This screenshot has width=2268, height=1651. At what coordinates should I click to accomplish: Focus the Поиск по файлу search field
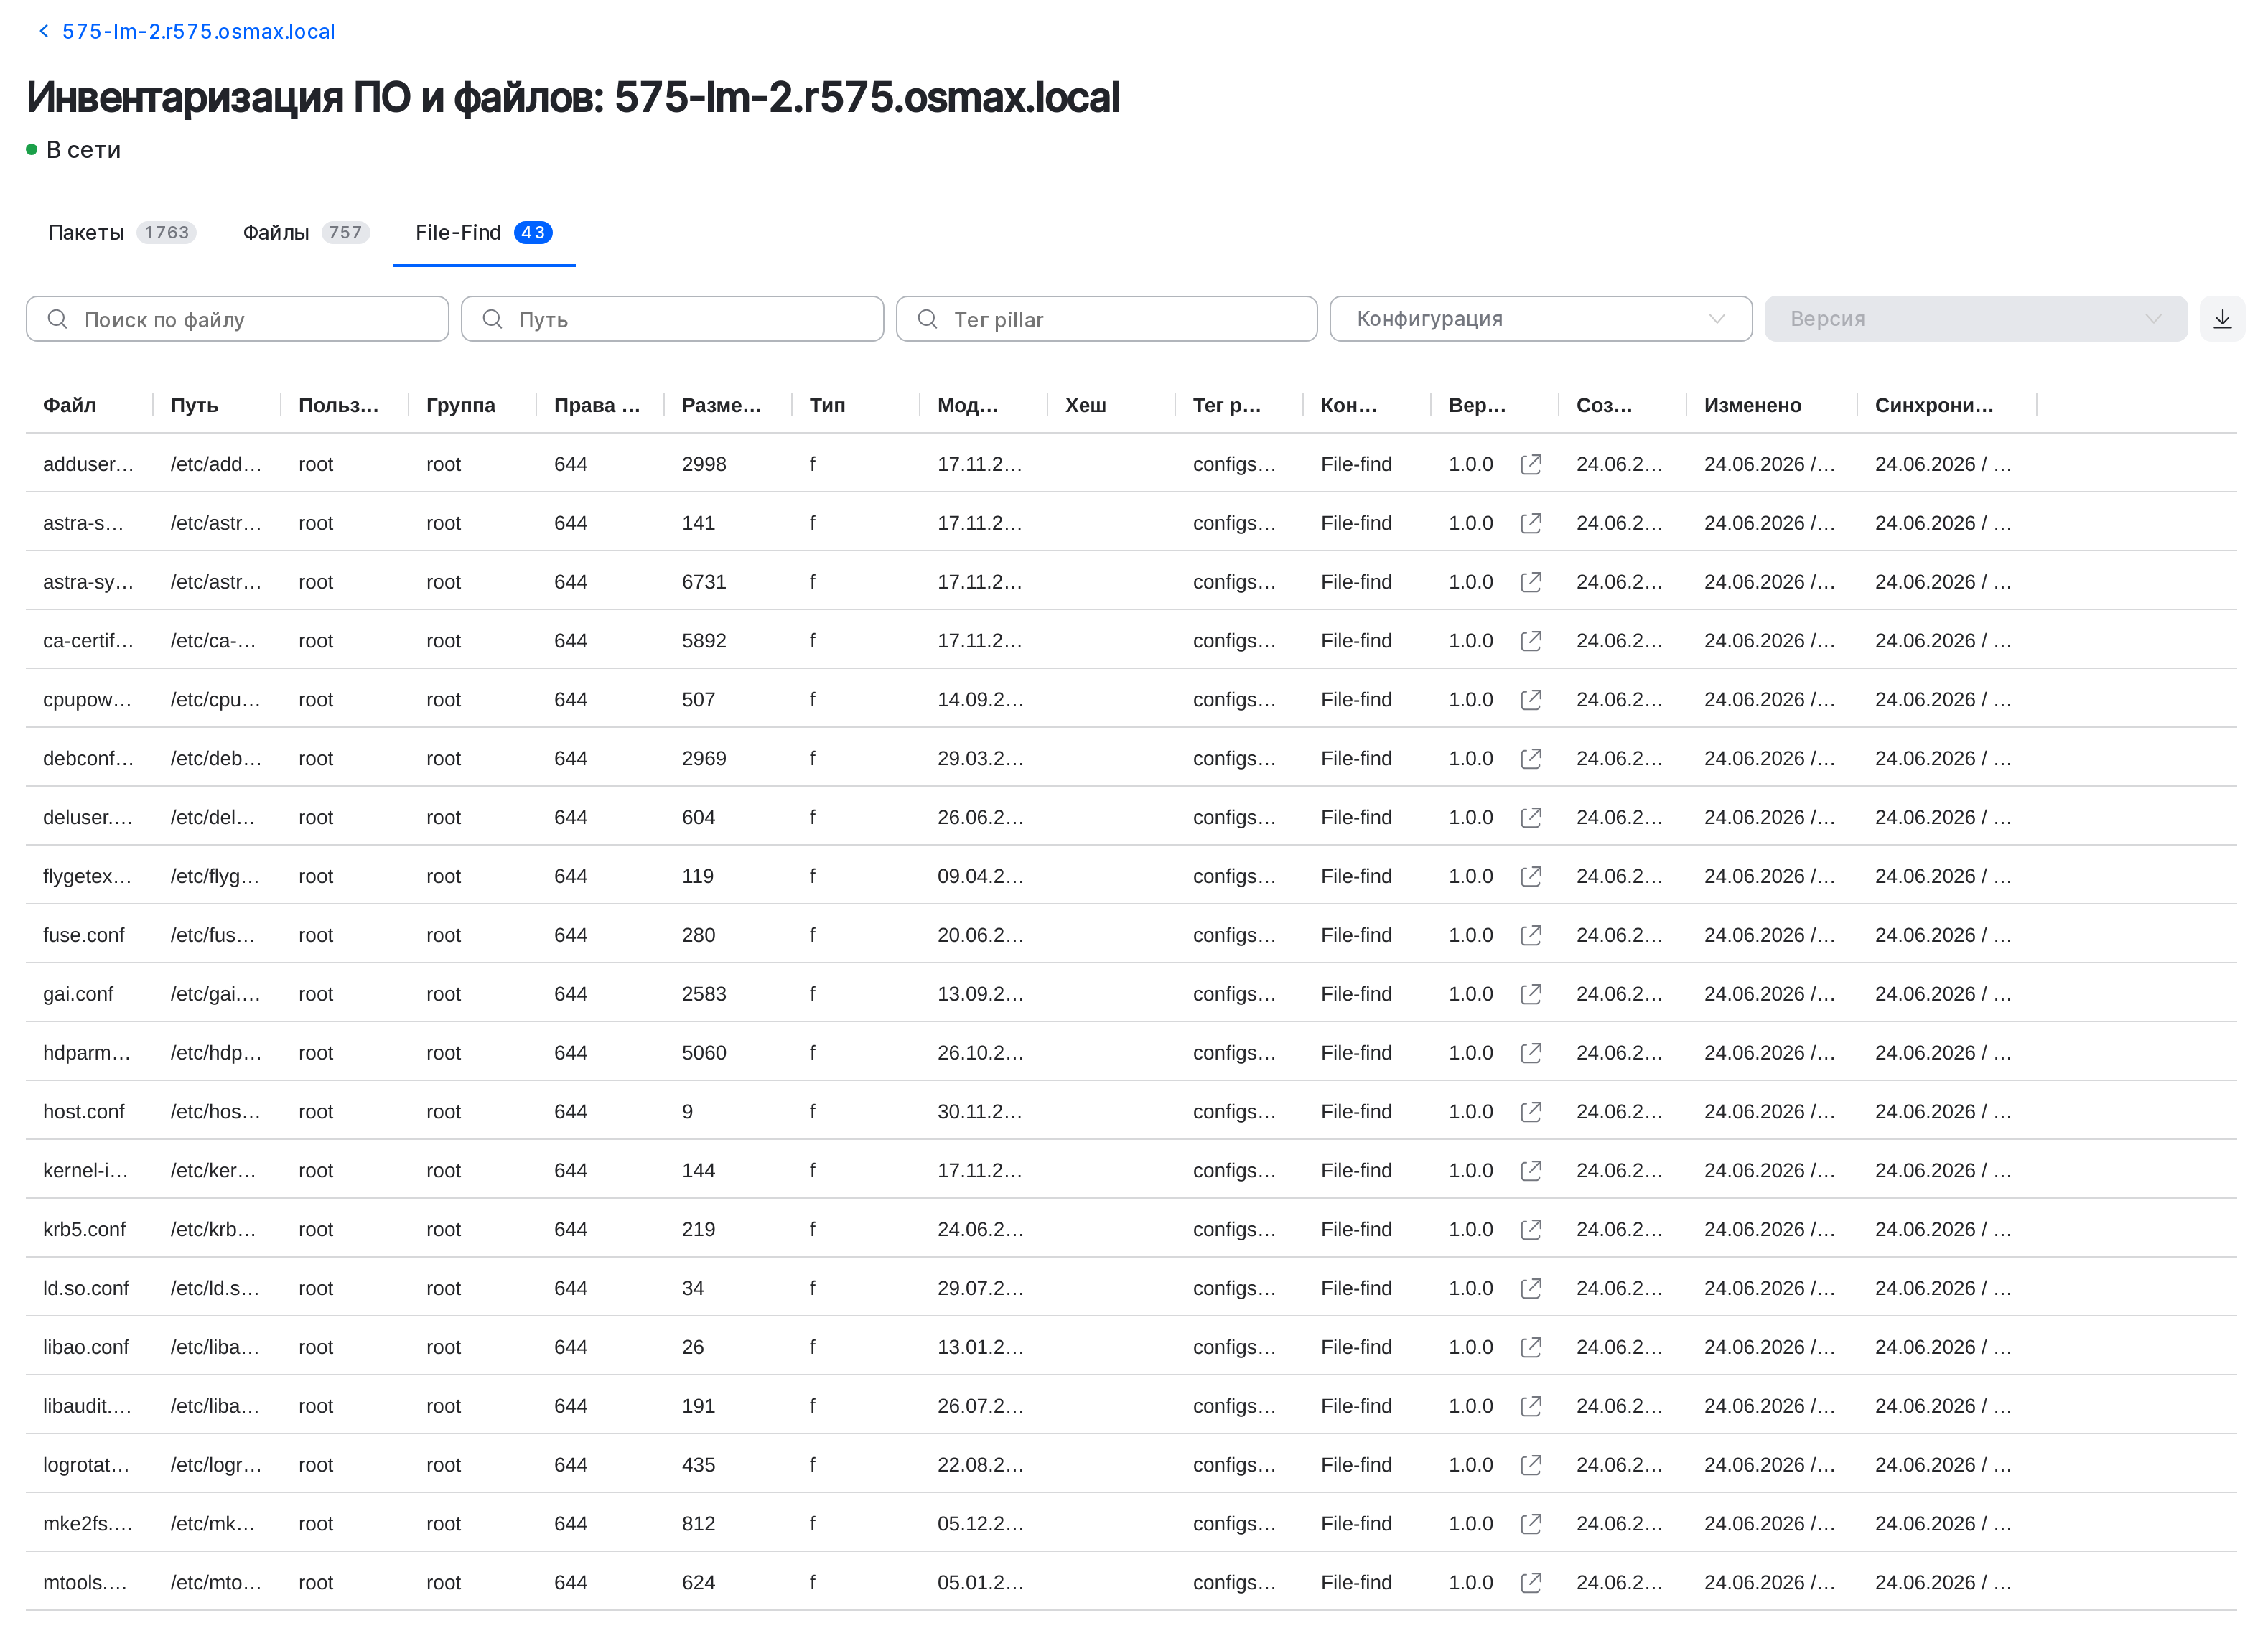(237, 319)
